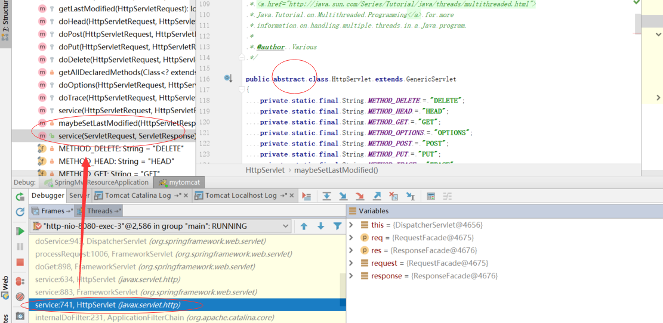The width and height of the screenshot is (663, 323).
Task: Close the Tomcat Catalina Log tab
Action: (x=186, y=196)
